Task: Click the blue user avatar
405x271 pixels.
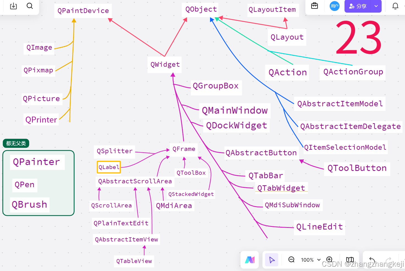Action: (335, 6)
